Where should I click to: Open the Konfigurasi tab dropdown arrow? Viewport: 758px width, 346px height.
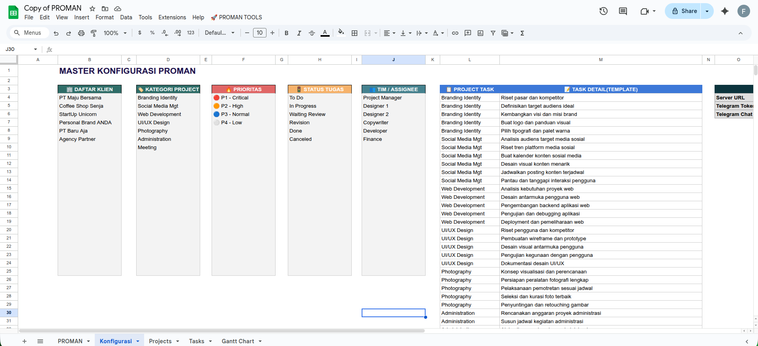coord(138,341)
